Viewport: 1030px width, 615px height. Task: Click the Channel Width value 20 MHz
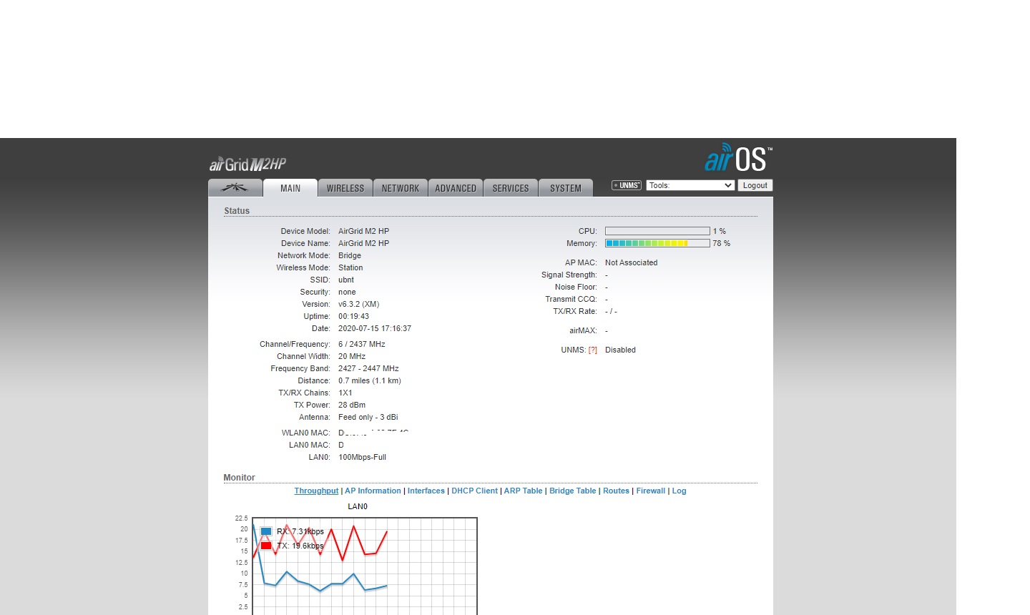click(x=352, y=356)
